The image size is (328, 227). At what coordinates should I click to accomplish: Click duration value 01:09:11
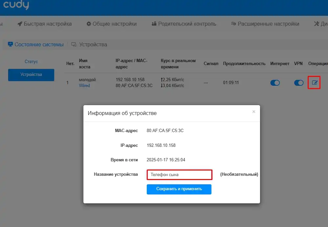point(231,83)
